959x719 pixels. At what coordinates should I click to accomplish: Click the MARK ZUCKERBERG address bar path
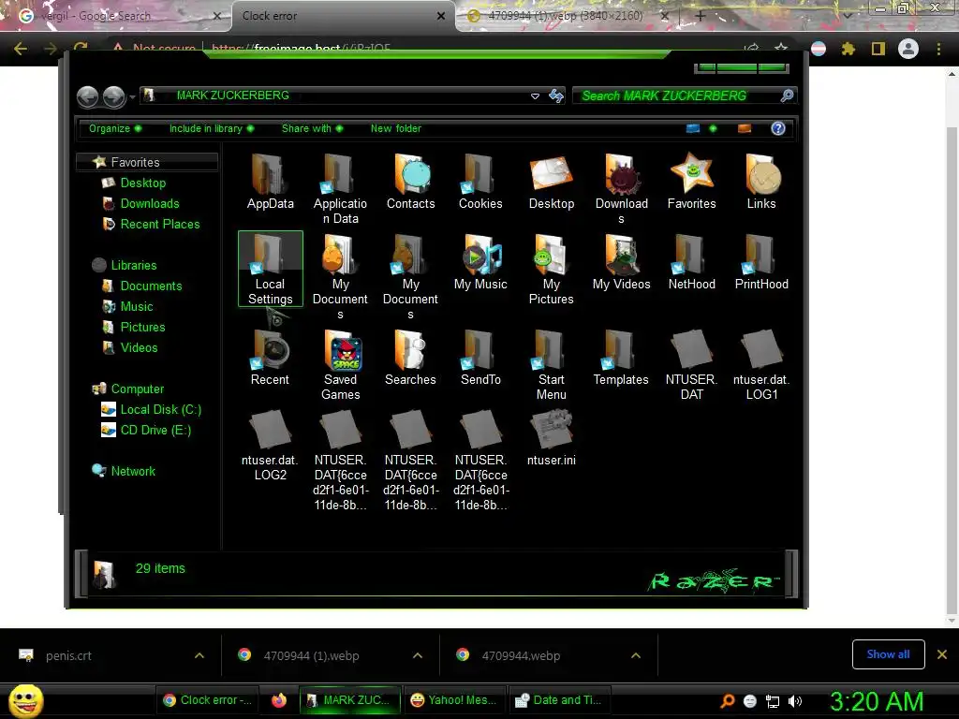coord(232,95)
